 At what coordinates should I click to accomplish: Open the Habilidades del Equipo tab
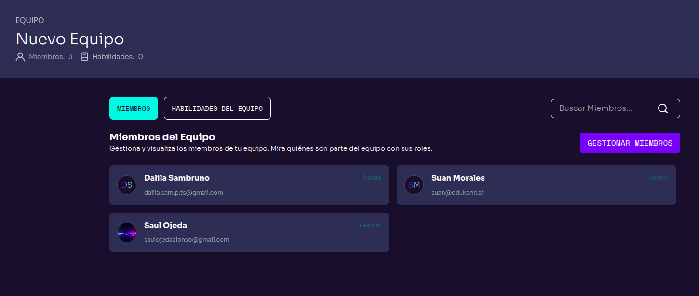[217, 108]
